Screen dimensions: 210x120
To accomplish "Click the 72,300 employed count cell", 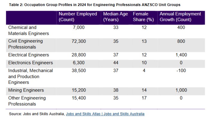I will tap(78, 41).
